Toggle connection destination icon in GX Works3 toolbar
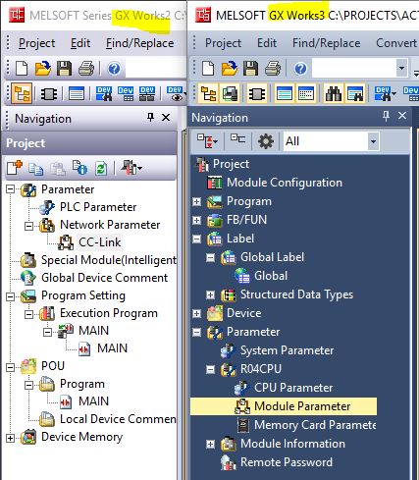The width and height of the screenshot is (419, 480). pyautogui.click(x=231, y=94)
